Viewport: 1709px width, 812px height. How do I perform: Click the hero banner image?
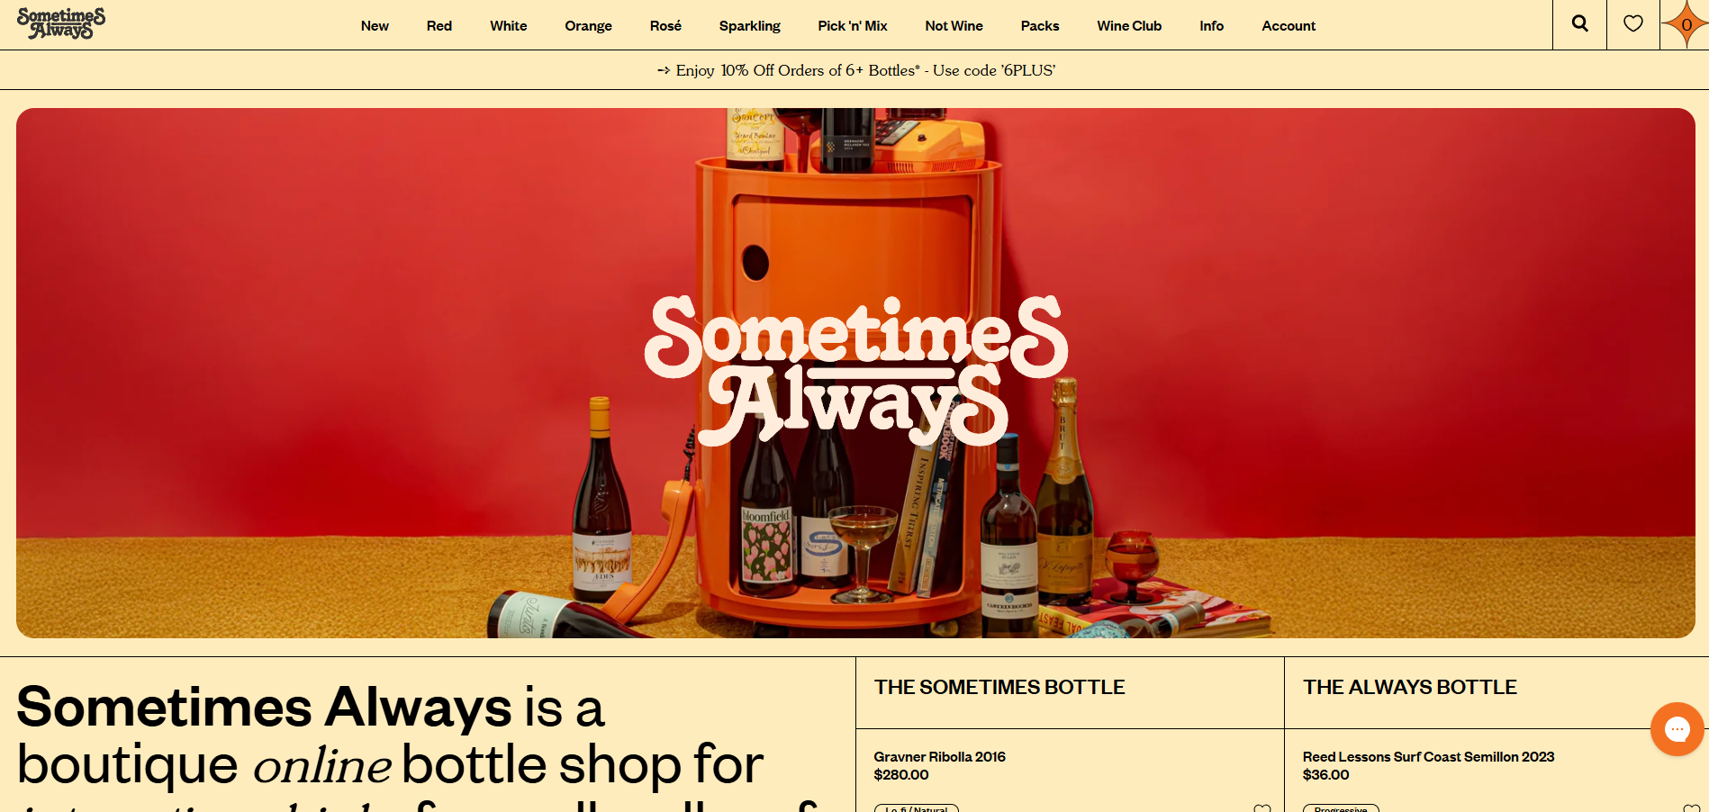click(855, 373)
